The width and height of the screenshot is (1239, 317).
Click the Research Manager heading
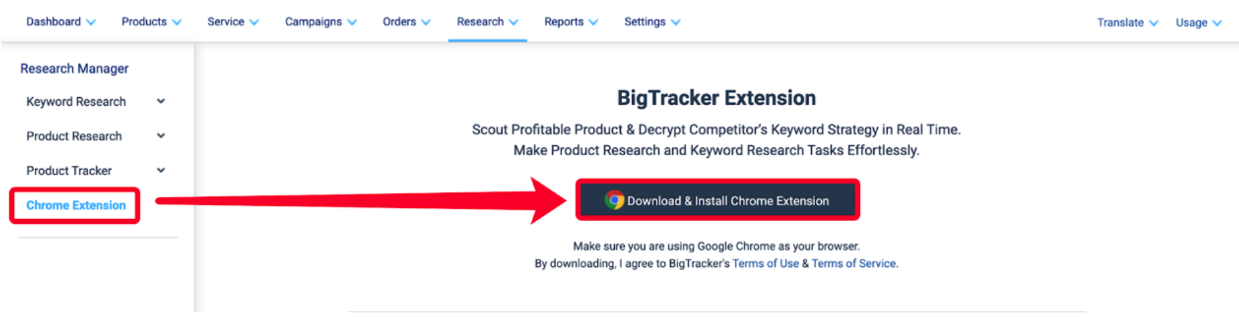tap(74, 69)
